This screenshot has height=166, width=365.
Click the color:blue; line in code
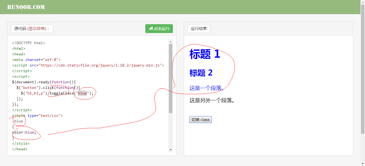tap(24, 132)
